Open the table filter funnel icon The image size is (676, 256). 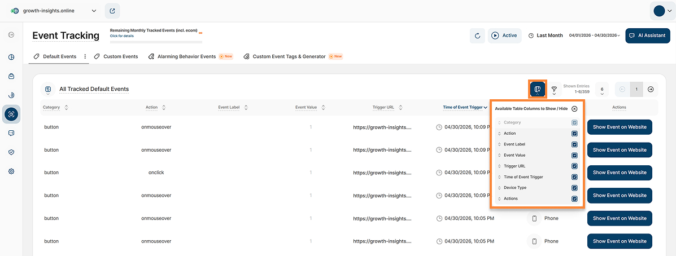point(554,89)
